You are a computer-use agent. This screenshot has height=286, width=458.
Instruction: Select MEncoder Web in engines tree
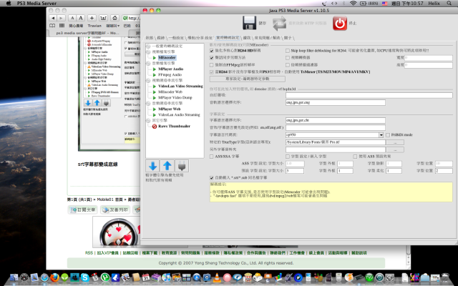[x=170, y=92]
